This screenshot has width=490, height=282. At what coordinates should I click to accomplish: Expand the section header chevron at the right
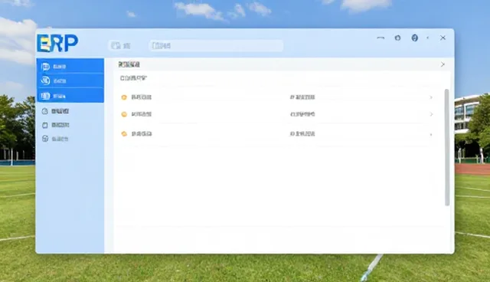(x=443, y=64)
